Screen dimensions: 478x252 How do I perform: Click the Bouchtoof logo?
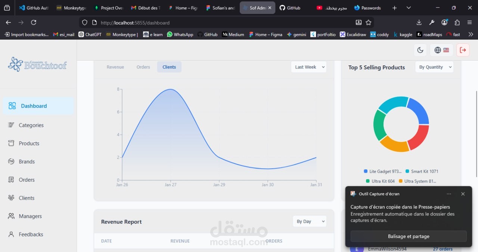pos(37,64)
